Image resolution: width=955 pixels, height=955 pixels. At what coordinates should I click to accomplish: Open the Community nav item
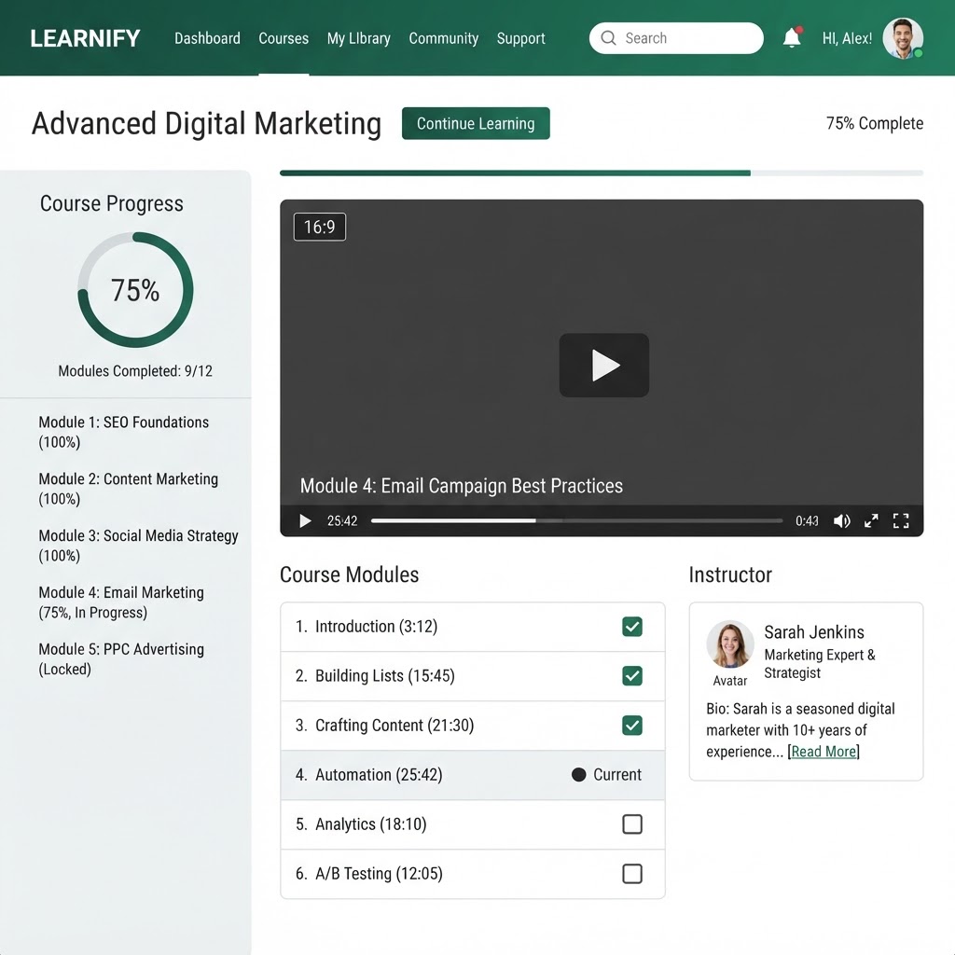443,38
